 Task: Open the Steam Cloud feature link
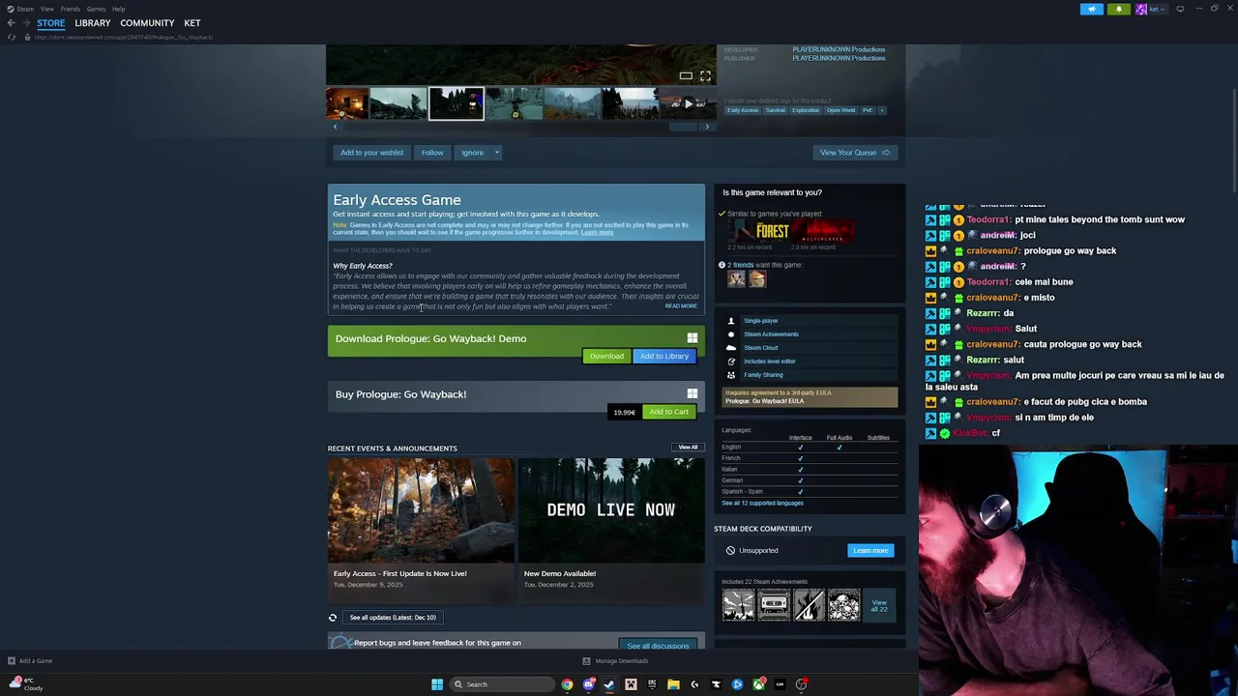click(x=760, y=348)
